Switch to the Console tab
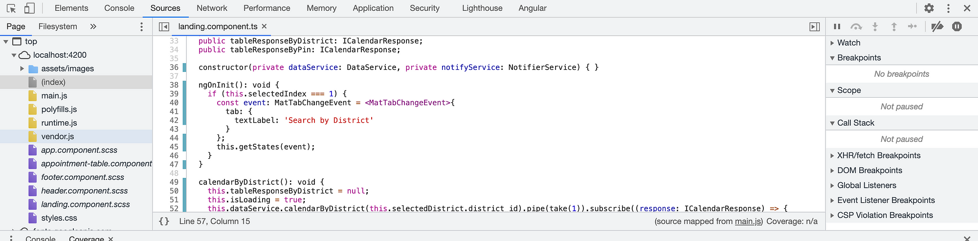Viewport: 978px width, 241px height. pyautogui.click(x=119, y=8)
